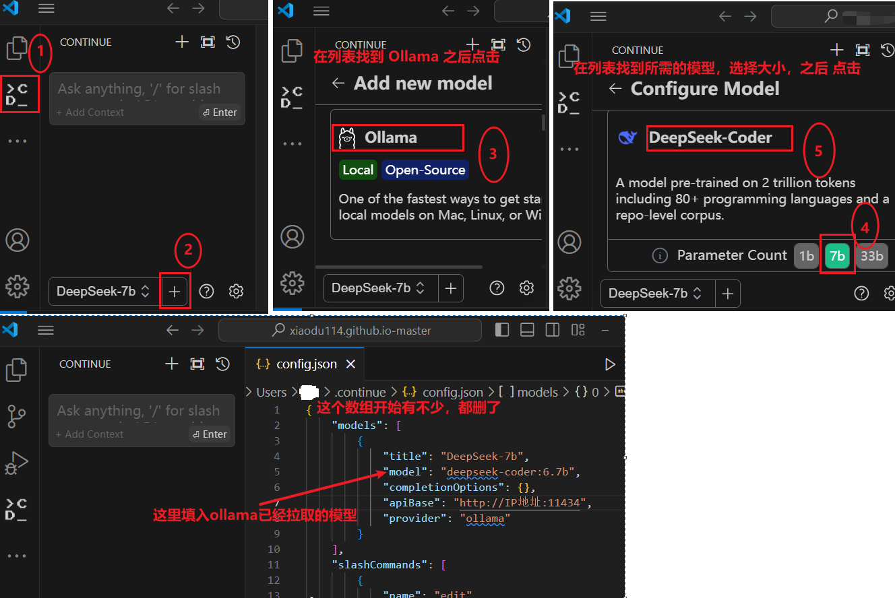Click vertical scrollbar in Add new model list

544,123
